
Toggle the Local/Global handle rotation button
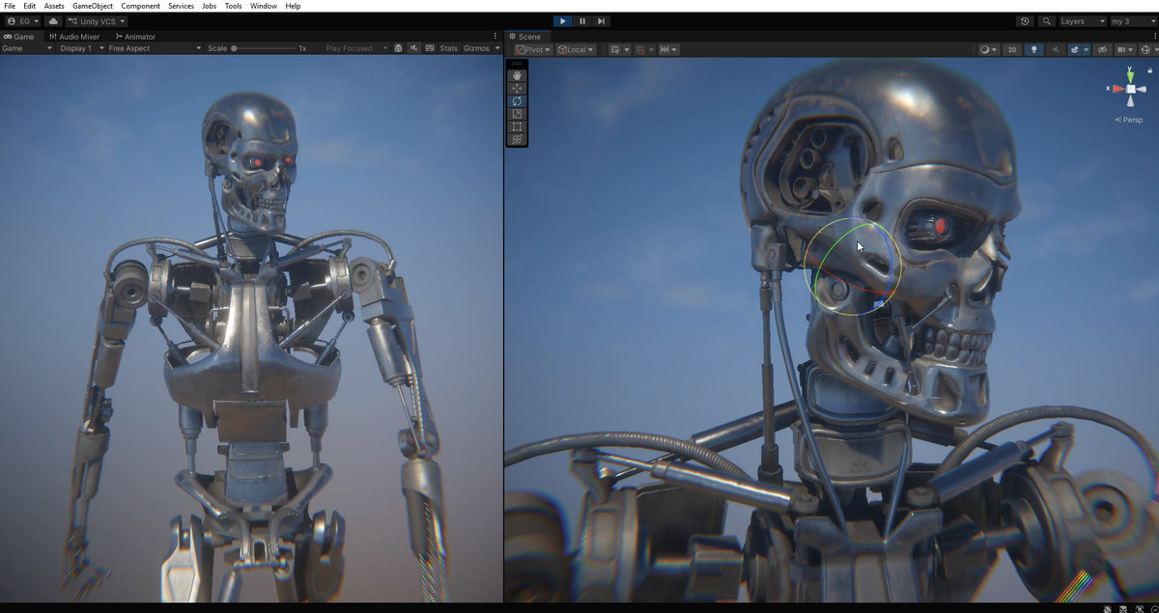(575, 49)
